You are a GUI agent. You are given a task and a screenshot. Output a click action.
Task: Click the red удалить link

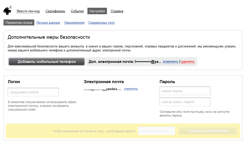(188, 62)
